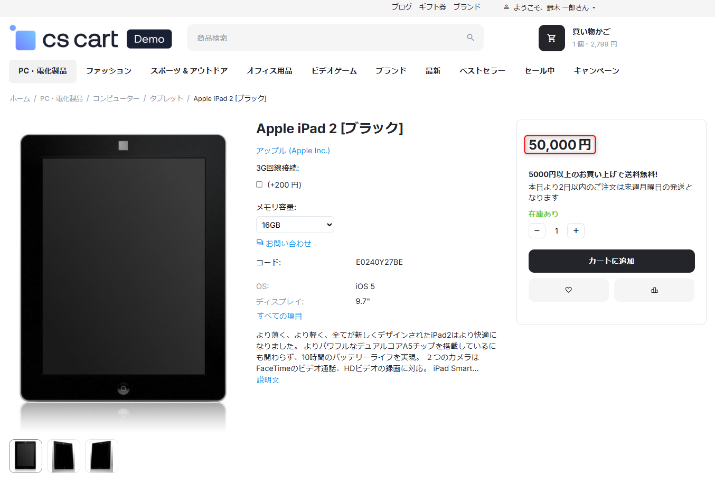The width and height of the screenshot is (715, 482).
Task: Click the user account icon
Action: (506, 7)
